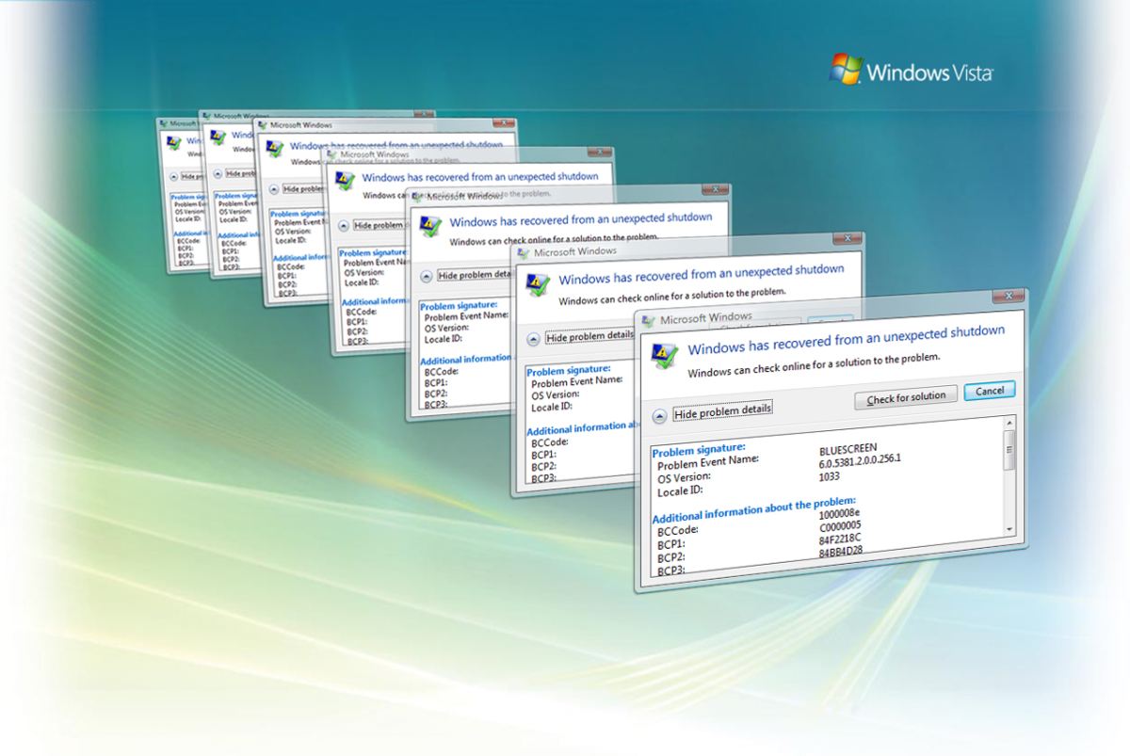Click Check for solution in the front dialog

pyautogui.click(x=906, y=397)
